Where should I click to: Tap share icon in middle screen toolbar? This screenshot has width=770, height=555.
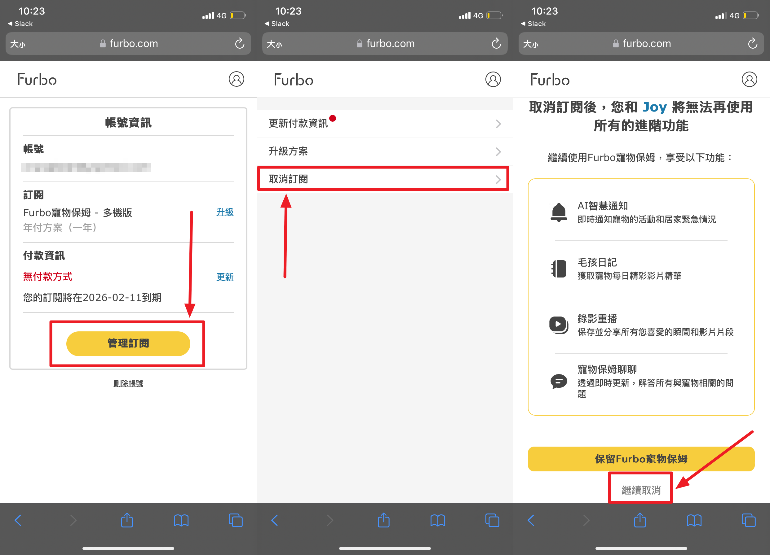tap(384, 519)
